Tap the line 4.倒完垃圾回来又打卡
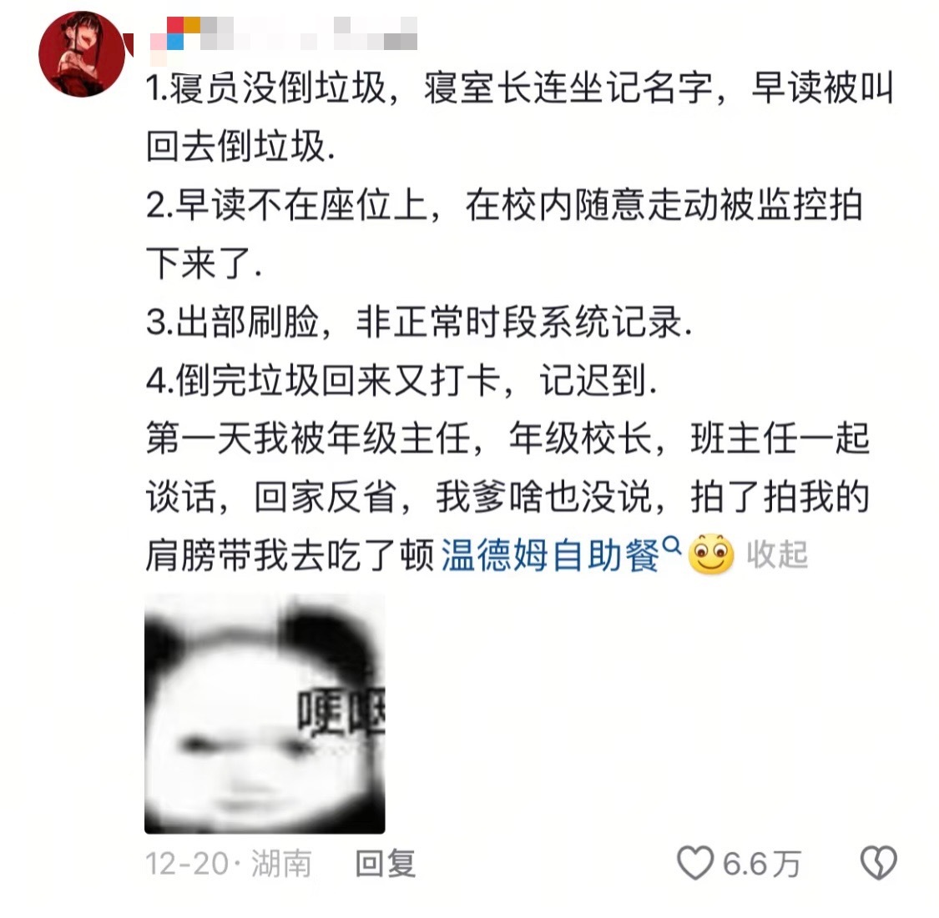This screenshot has width=939, height=918. coord(401,380)
